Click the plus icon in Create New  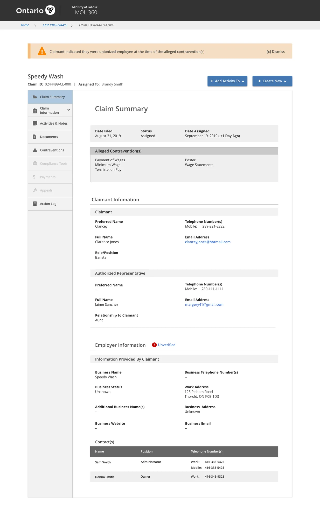(x=260, y=81)
